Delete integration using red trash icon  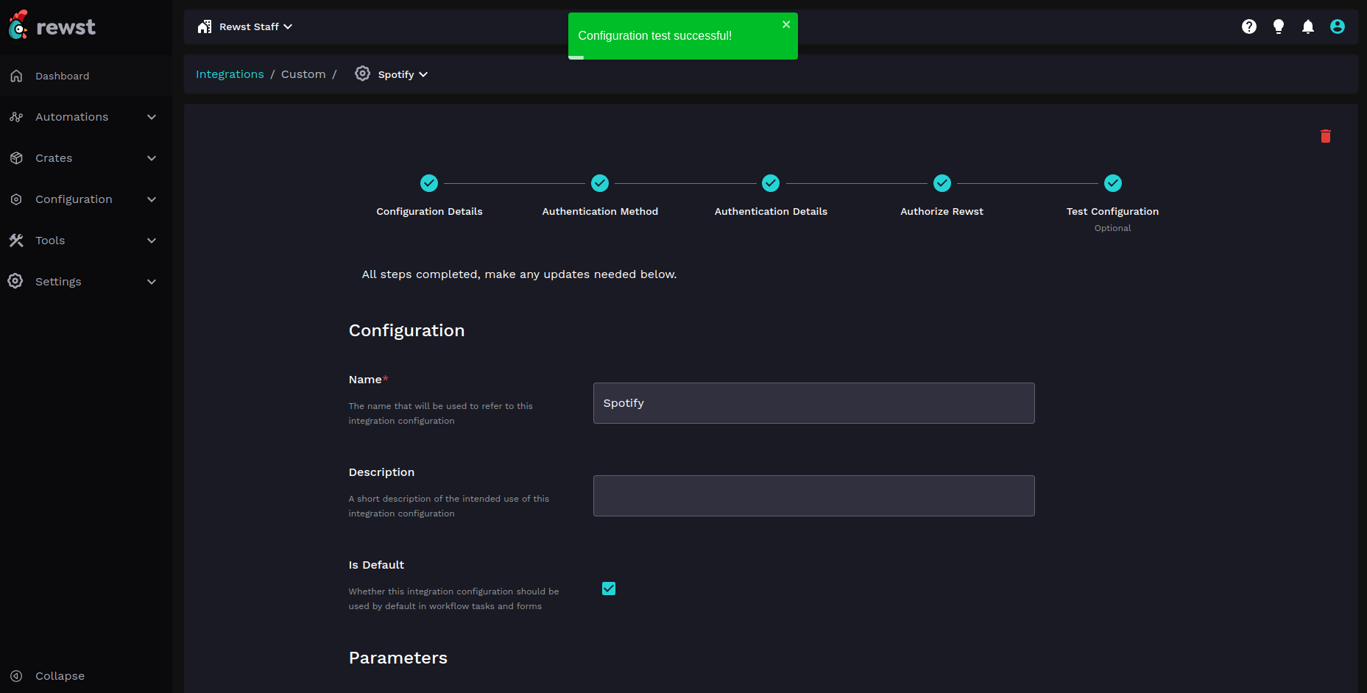click(1325, 136)
